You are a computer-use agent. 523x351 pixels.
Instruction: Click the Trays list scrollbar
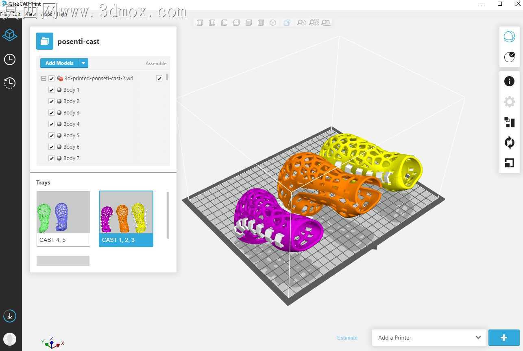[x=168, y=215]
